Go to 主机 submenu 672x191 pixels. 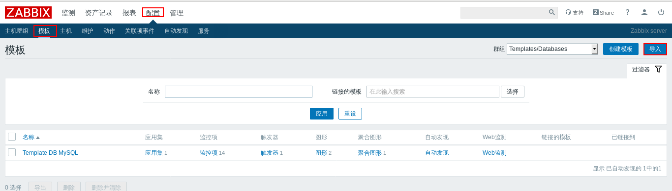click(x=66, y=31)
